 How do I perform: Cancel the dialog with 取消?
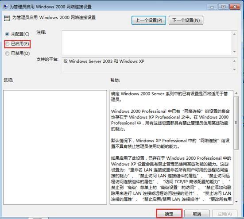(197, 214)
